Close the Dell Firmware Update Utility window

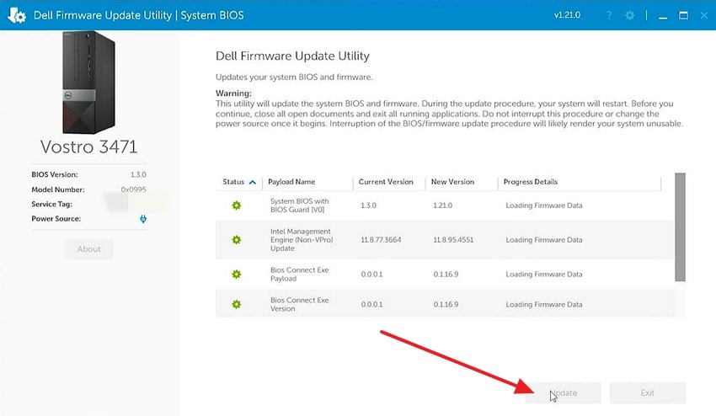pyautogui.click(x=704, y=15)
